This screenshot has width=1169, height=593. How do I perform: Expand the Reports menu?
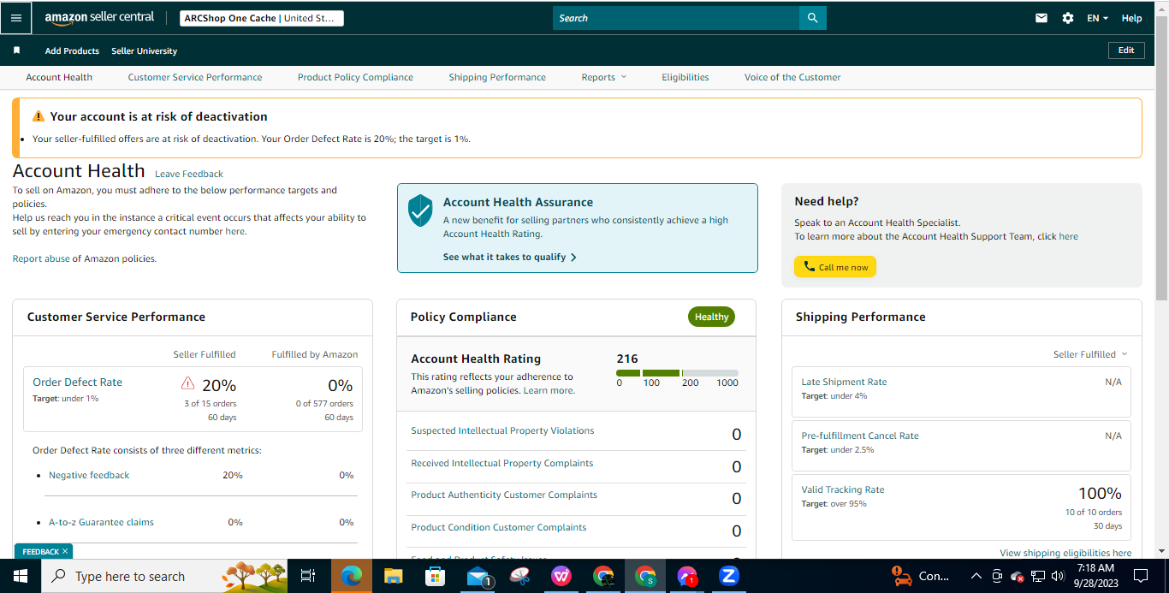604,77
